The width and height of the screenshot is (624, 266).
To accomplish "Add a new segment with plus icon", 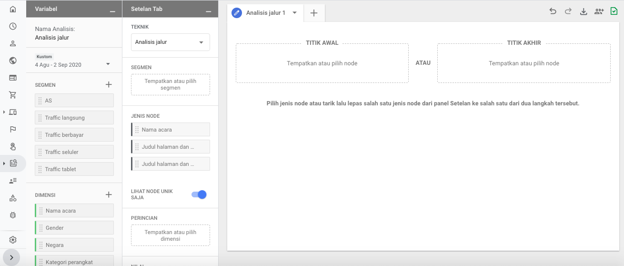I will click(109, 84).
